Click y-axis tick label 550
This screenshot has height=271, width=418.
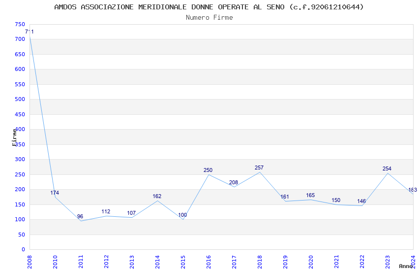pyautogui.click(x=20, y=84)
